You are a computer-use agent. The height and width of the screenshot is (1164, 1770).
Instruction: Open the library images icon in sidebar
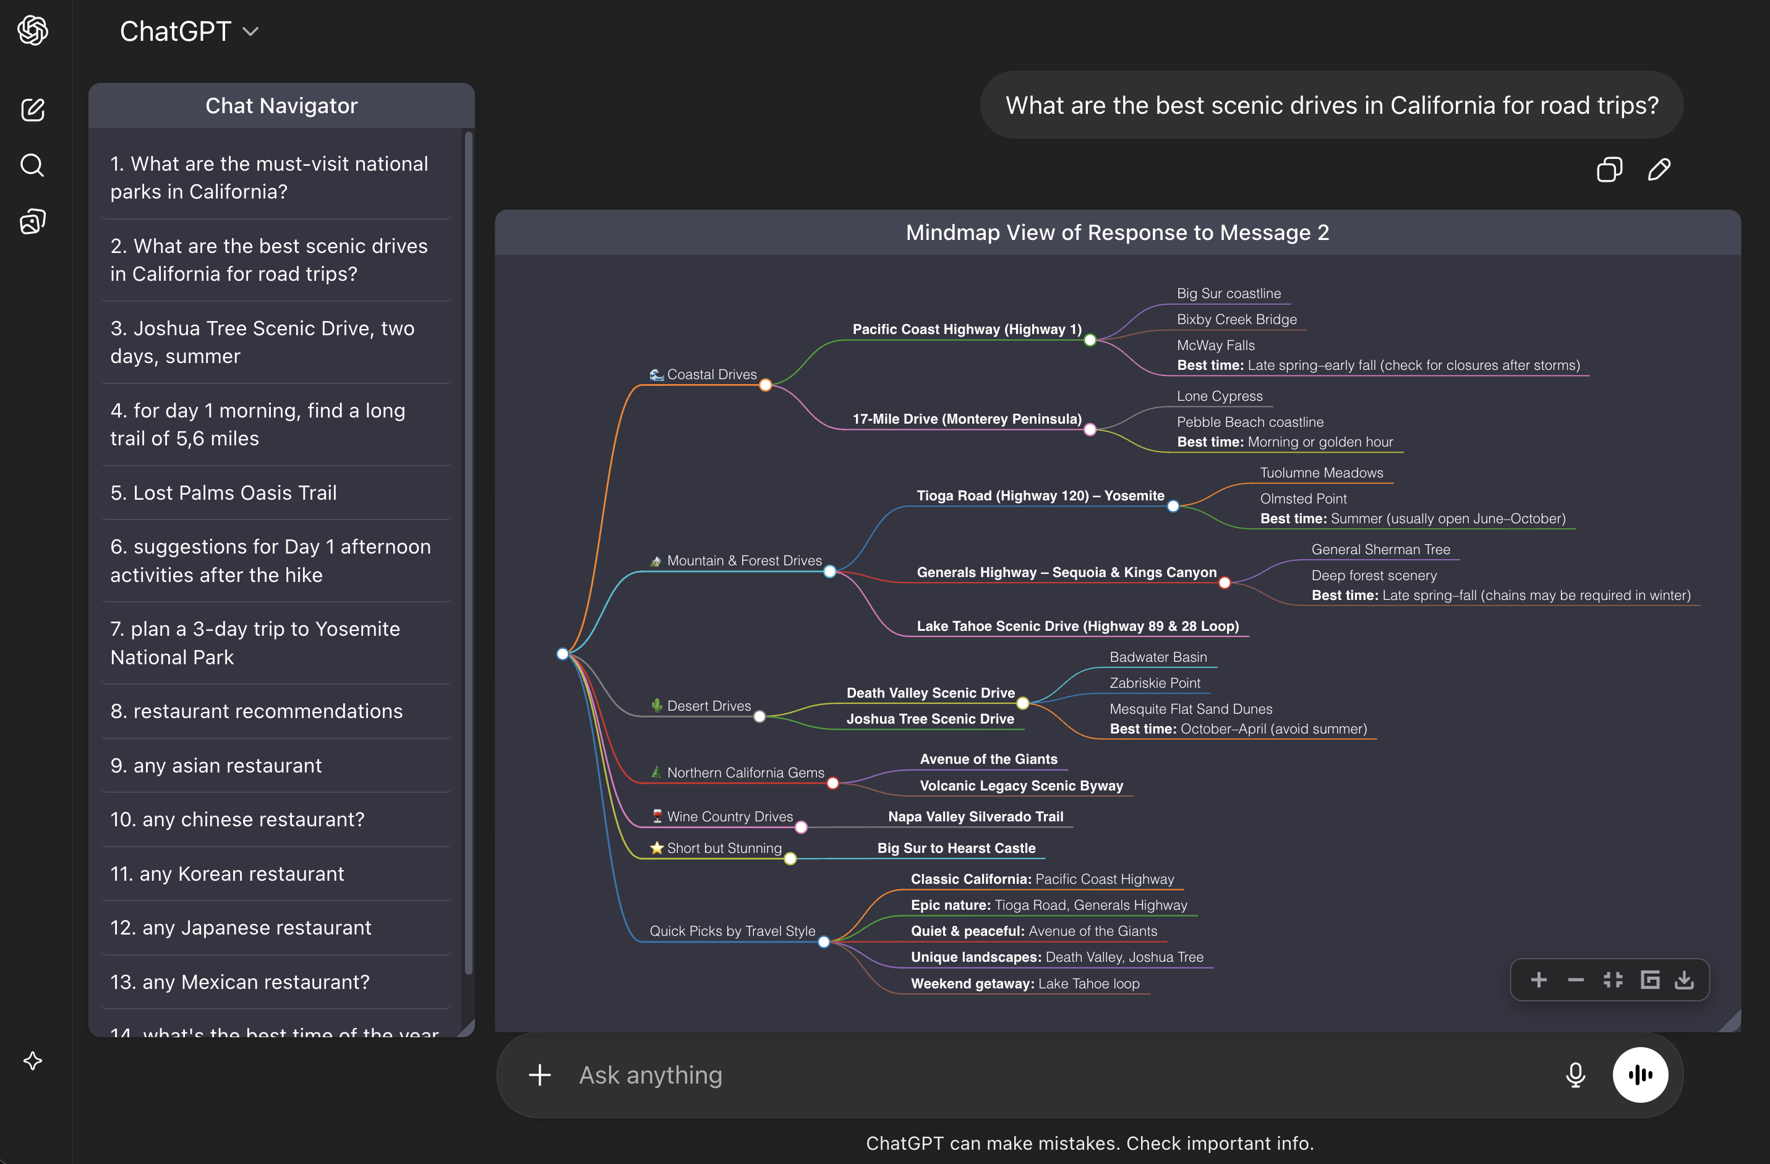click(x=33, y=221)
